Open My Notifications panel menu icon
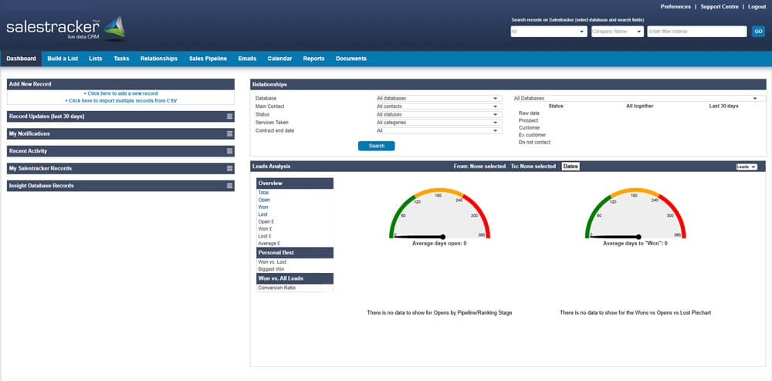The height and width of the screenshot is (381, 772). pyautogui.click(x=229, y=133)
